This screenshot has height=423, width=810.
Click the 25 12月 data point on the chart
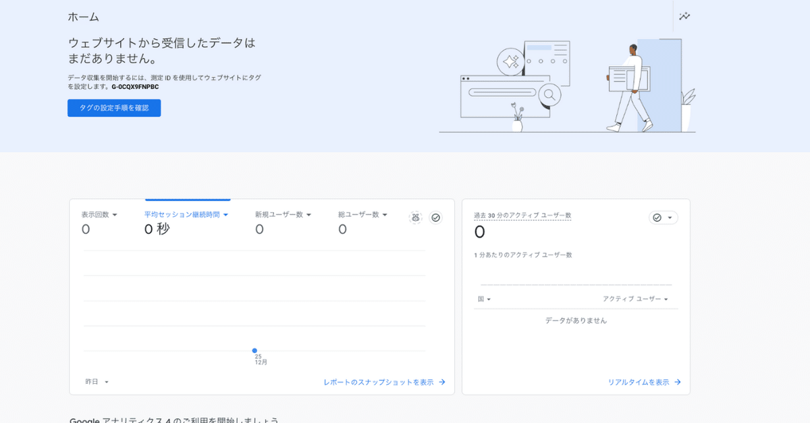tap(254, 350)
